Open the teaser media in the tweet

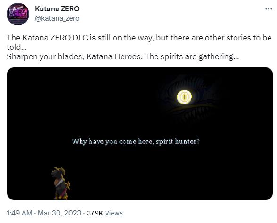coord(140,134)
